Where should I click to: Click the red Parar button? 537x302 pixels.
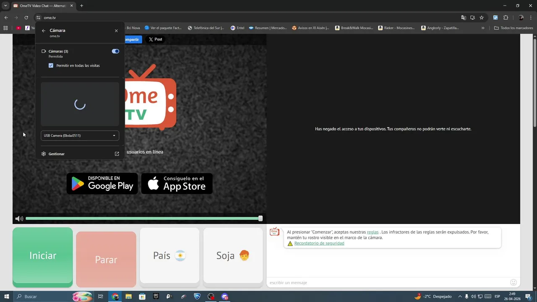106,259
